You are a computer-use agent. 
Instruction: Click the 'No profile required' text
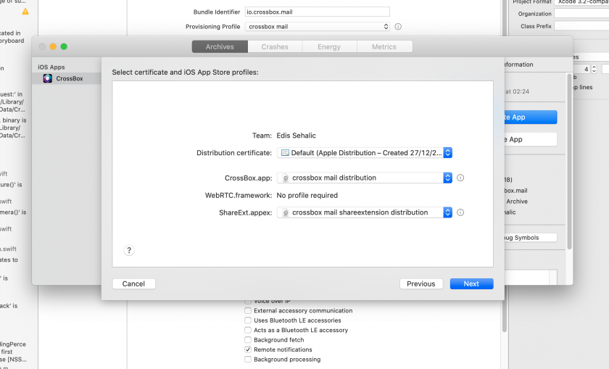(x=307, y=196)
